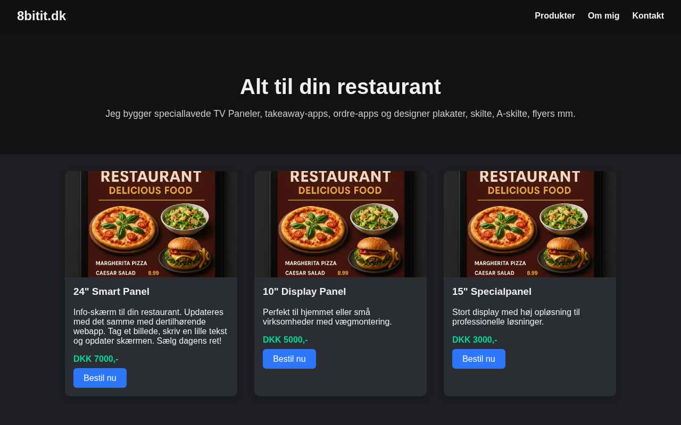Click the Alt til din restaurant heading

pos(340,87)
